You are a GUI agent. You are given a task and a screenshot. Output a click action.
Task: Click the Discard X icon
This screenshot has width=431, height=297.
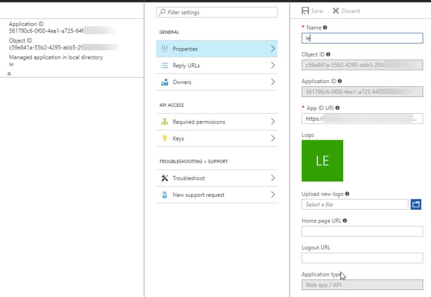click(336, 11)
